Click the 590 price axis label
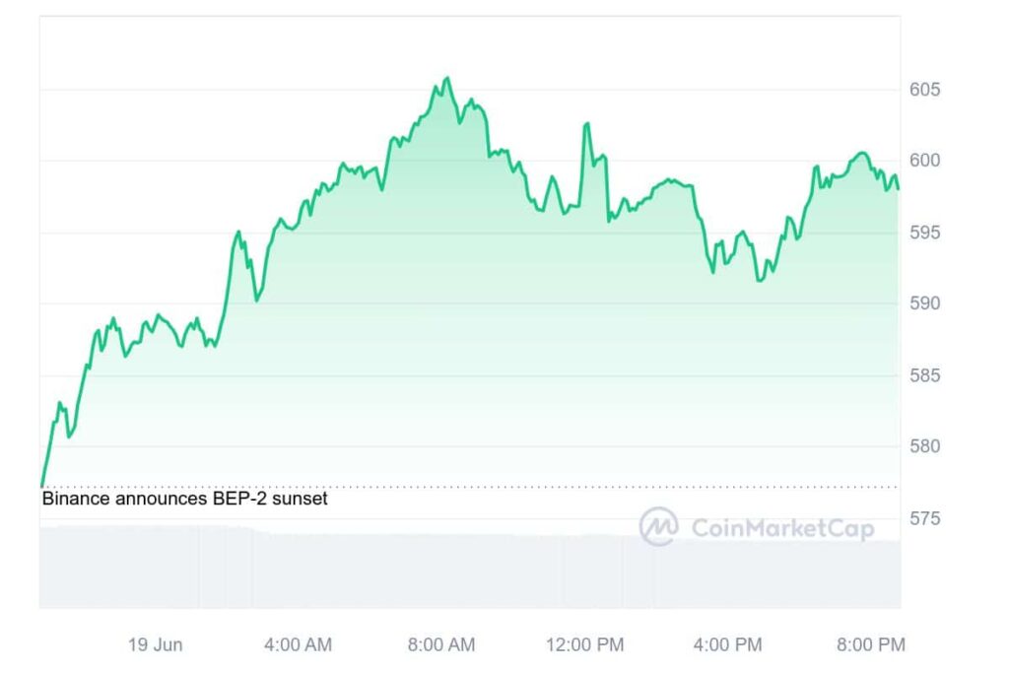Screen dimensions: 1009x673 925,303
